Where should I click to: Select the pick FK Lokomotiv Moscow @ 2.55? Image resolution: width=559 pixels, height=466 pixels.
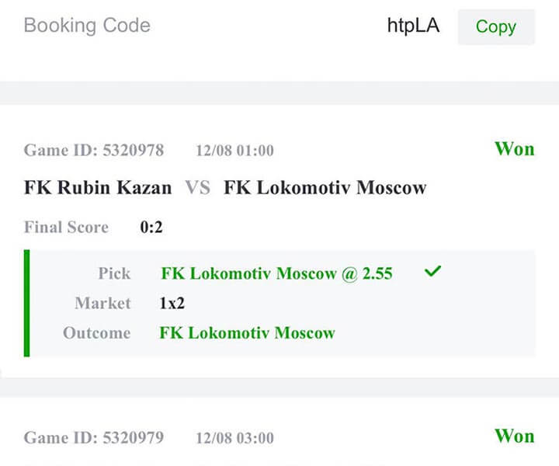[276, 273]
